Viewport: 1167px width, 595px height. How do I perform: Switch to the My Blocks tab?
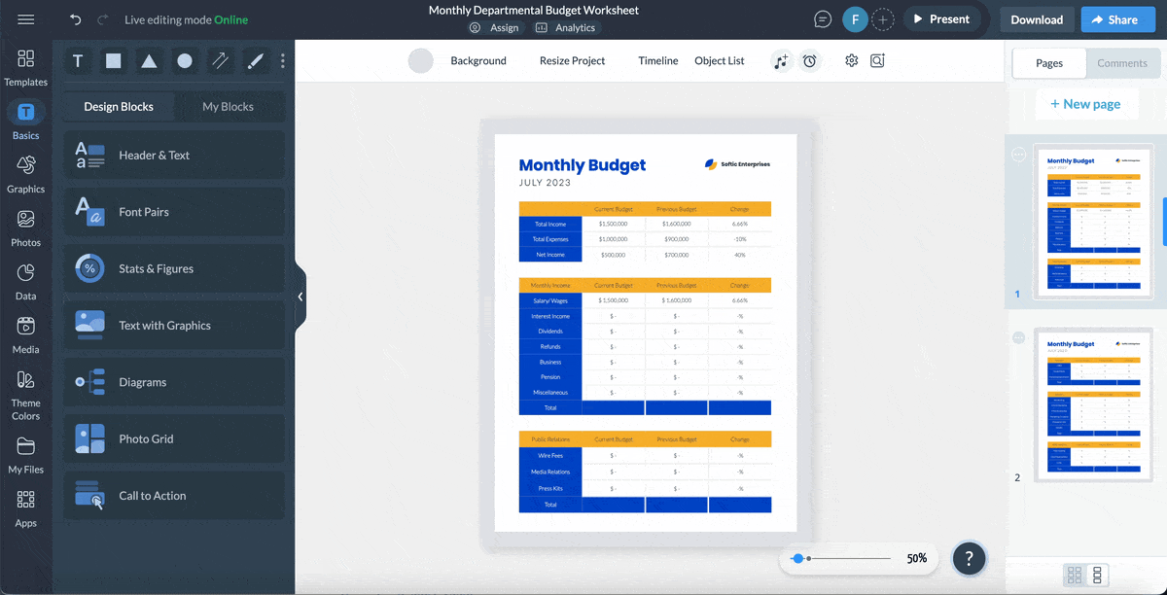click(x=230, y=106)
